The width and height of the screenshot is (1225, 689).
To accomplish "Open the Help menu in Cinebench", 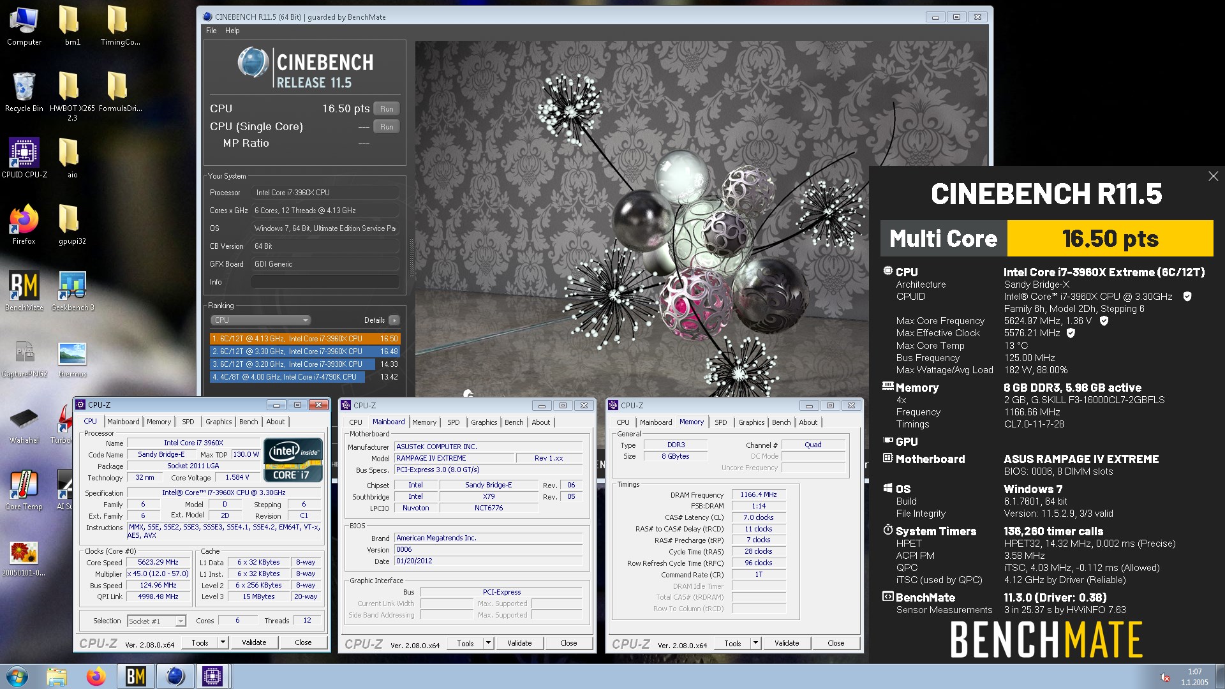I will [x=232, y=31].
